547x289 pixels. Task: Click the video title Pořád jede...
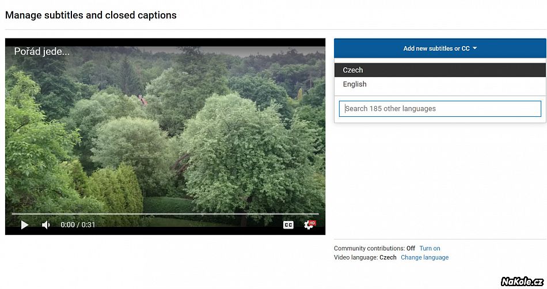[42, 52]
